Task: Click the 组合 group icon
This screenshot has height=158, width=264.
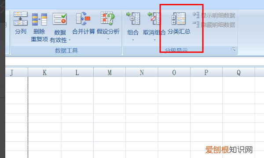Action: (x=133, y=18)
